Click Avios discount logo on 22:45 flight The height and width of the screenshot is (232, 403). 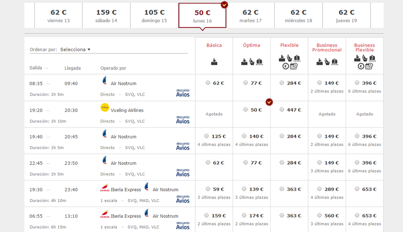(183, 172)
